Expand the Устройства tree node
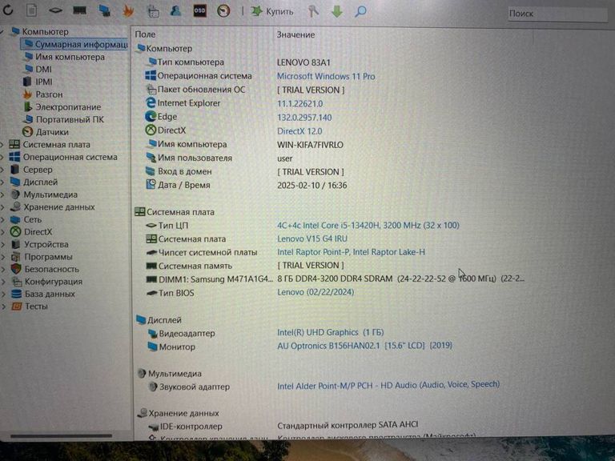This screenshot has width=615, height=461. tap(2, 245)
